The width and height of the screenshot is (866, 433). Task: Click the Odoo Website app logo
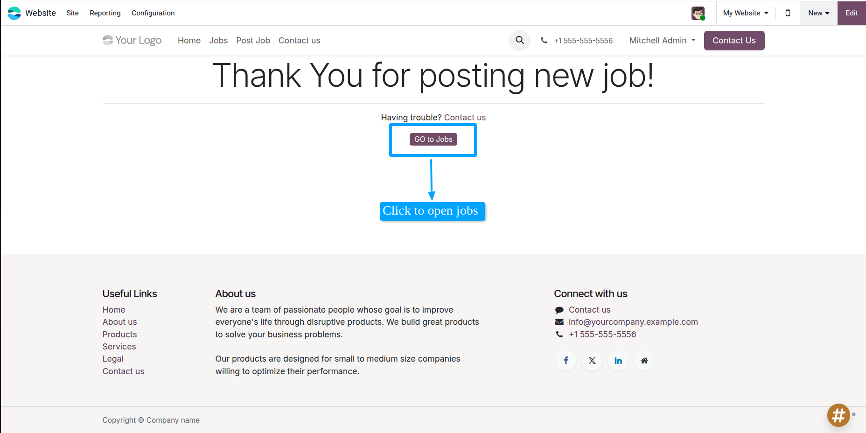[x=14, y=13]
